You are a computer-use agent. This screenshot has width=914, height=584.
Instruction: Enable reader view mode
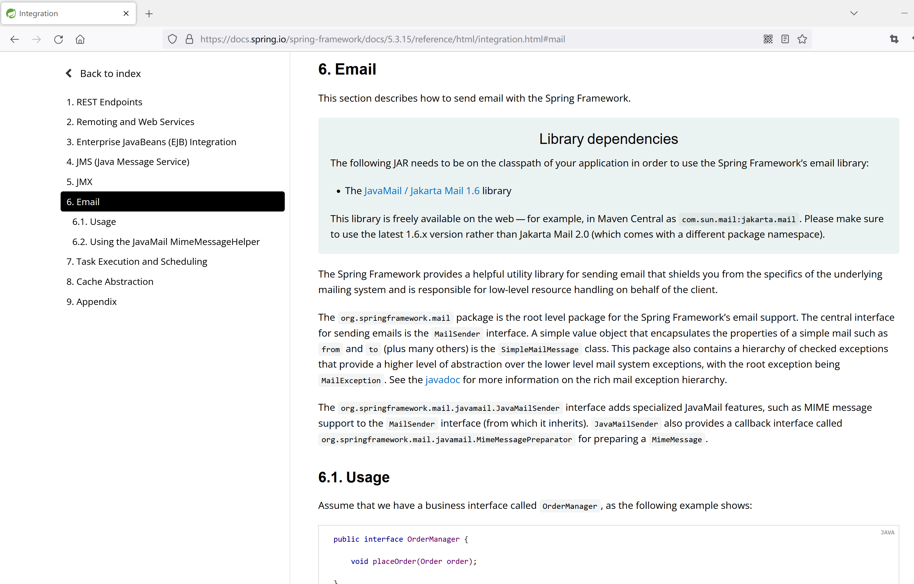coord(785,39)
